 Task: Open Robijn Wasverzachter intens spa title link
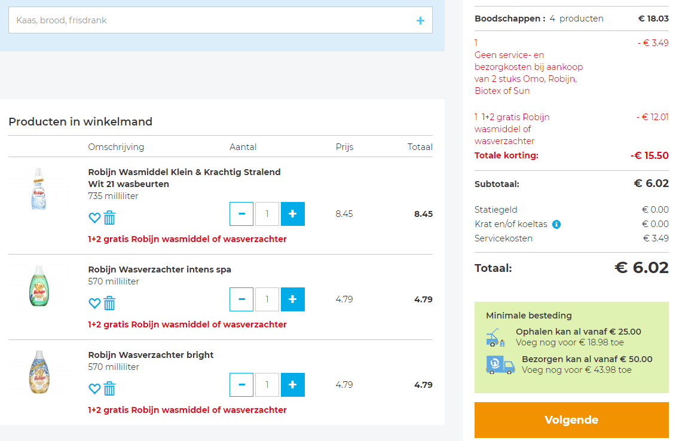tap(160, 269)
